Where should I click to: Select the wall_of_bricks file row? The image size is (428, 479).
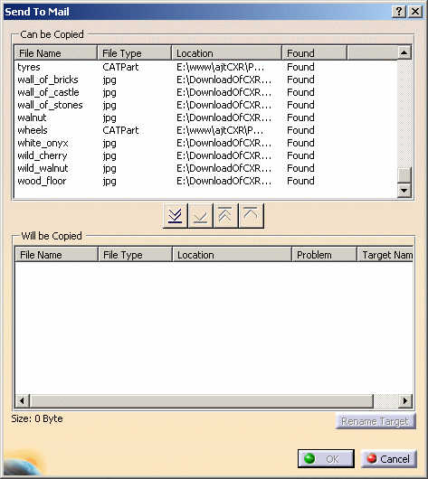205,80
